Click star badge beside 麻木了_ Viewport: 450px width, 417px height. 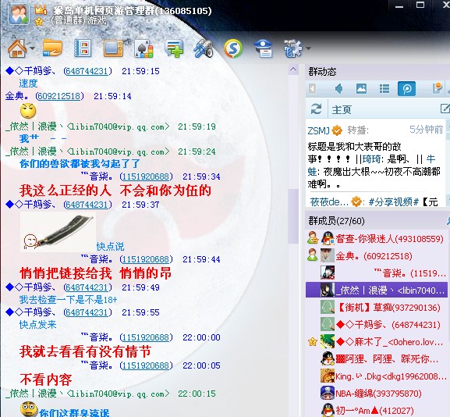(312, 342)
